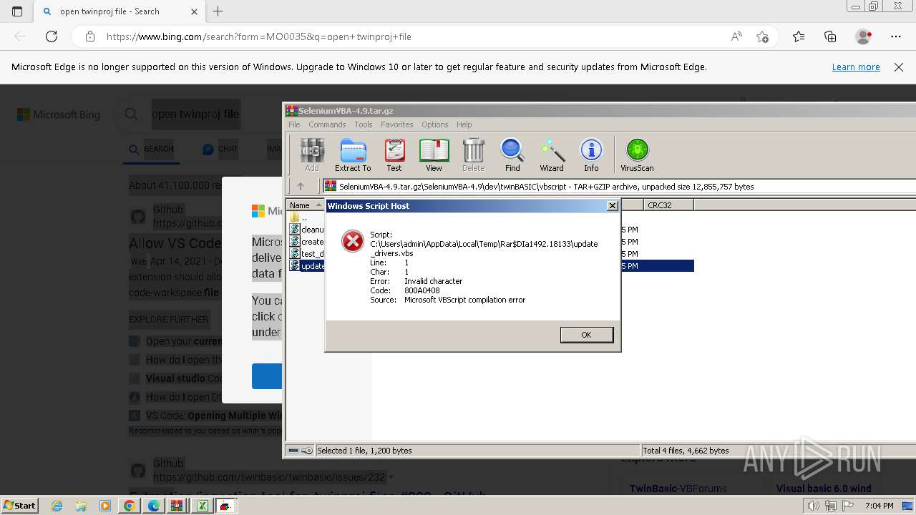
Task: Sort by the CRC32 column header
Action: tap(668, 205)
